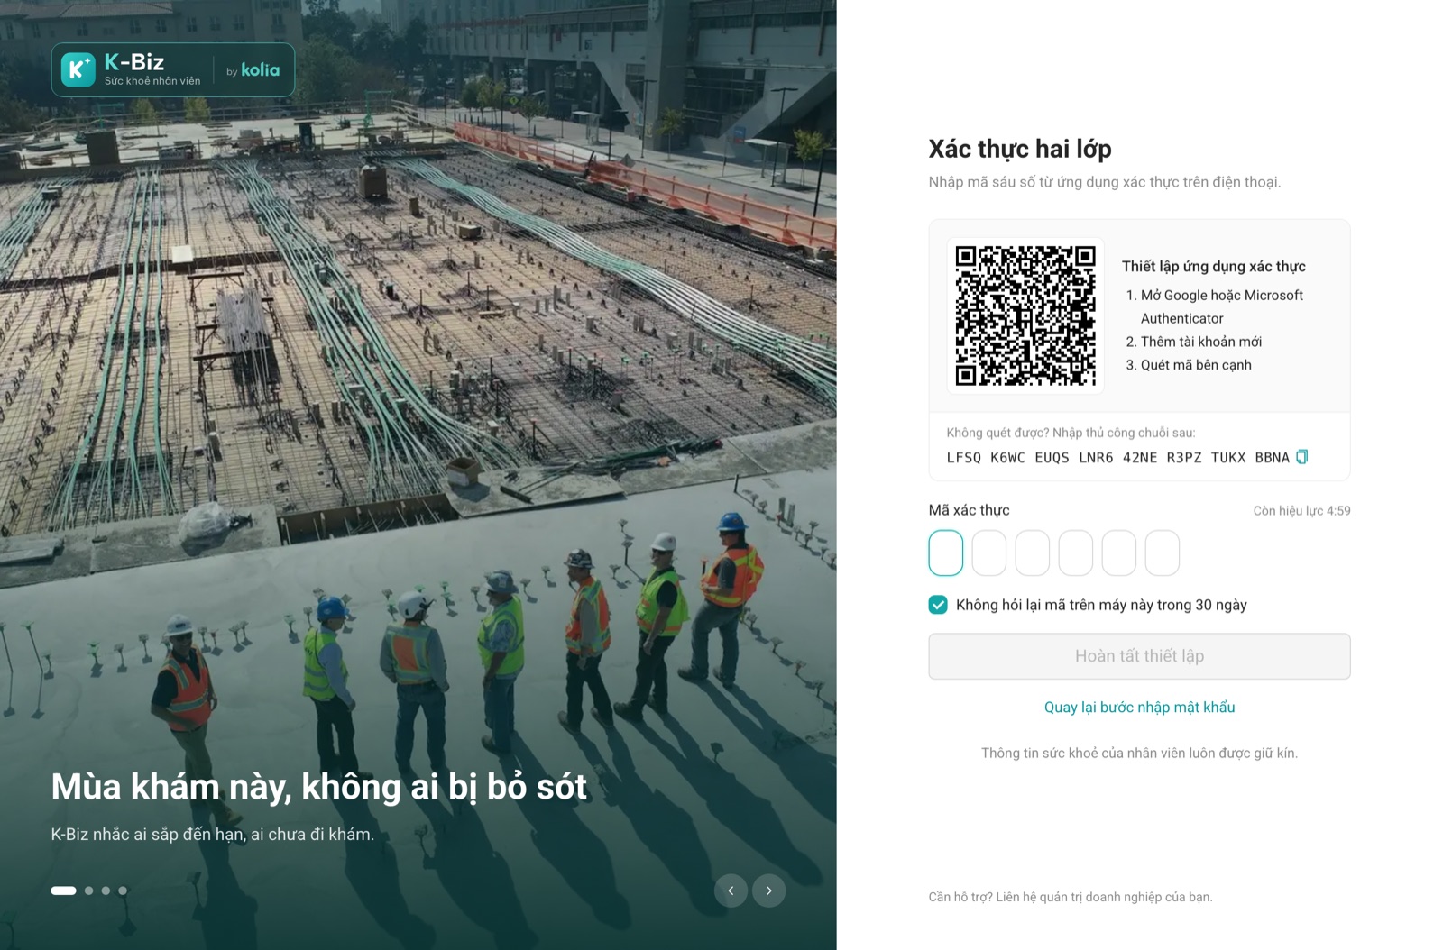Select the first carousel indicator
The width and height of the screenshot is (1443, 950).
[63, 891]
